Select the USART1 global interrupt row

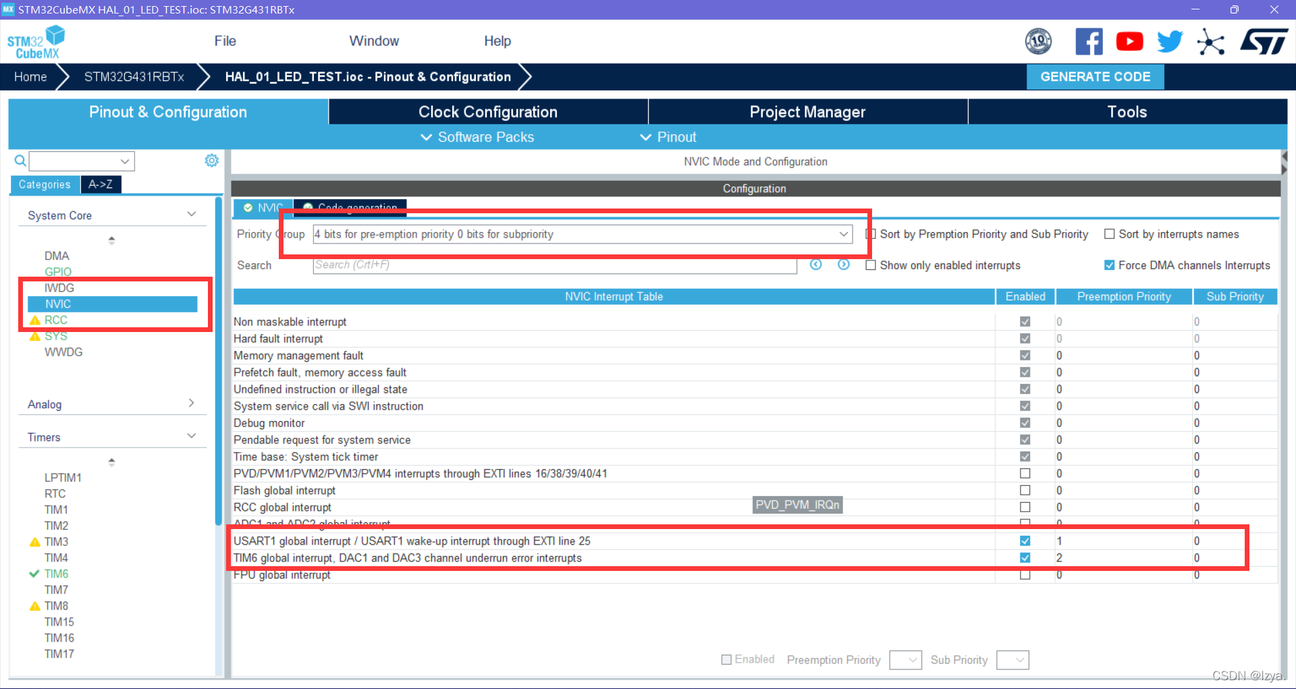pyautogui.click(x=755, y=541)
